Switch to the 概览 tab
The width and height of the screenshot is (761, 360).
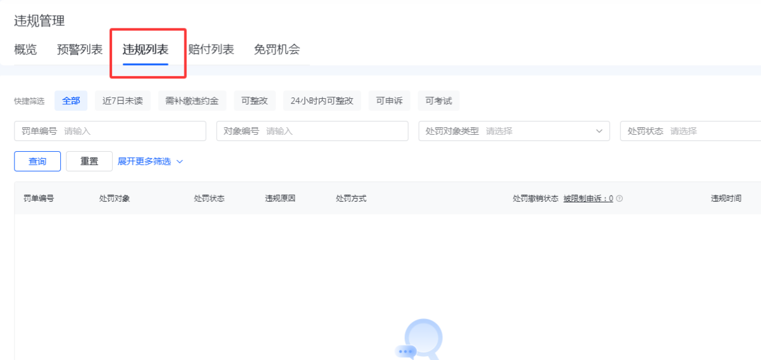[x=25, y=49]
